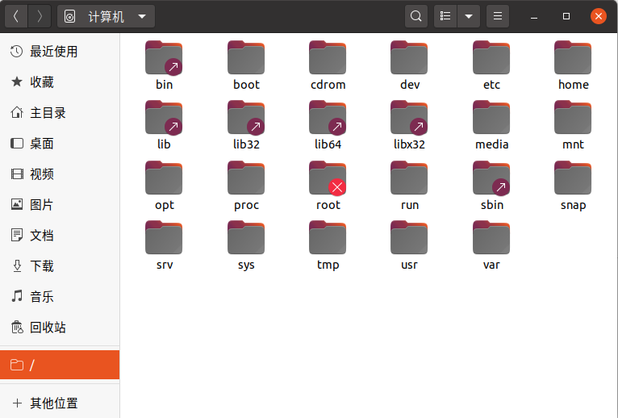Open 回收站 trash in sidebar
Viewport: 618px width, 418px height.
(48, 328)
